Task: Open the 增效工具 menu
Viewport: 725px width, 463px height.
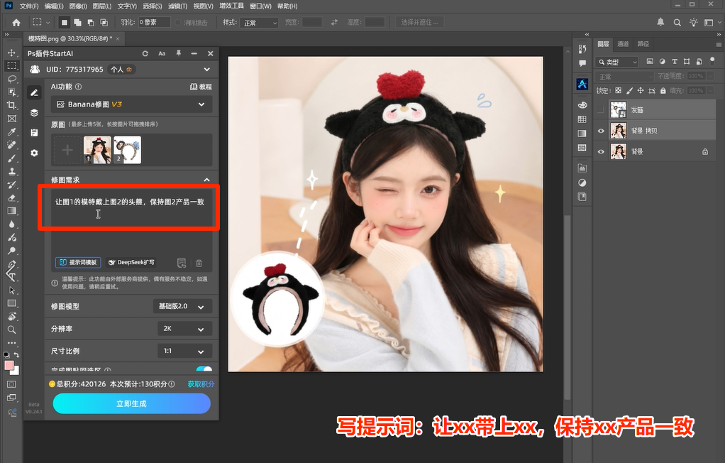Action: coord(231,6)
